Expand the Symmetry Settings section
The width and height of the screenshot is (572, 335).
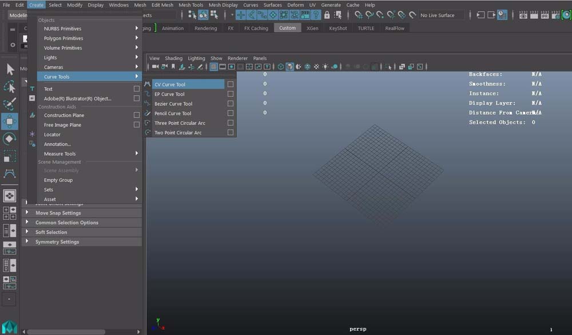(x=57, y=242)
